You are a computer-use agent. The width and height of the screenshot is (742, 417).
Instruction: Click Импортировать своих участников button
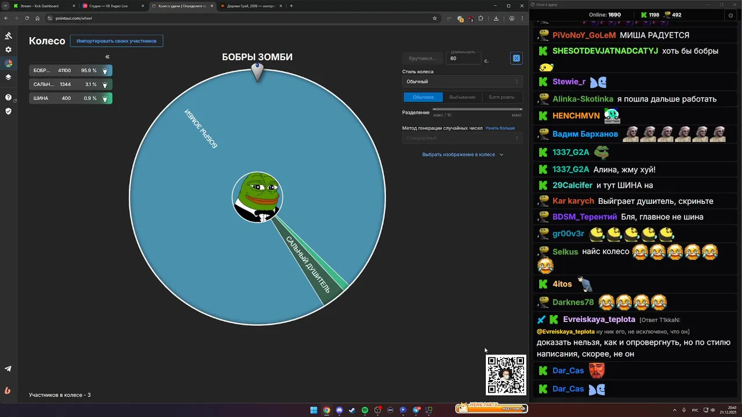(x=117, y=41)
